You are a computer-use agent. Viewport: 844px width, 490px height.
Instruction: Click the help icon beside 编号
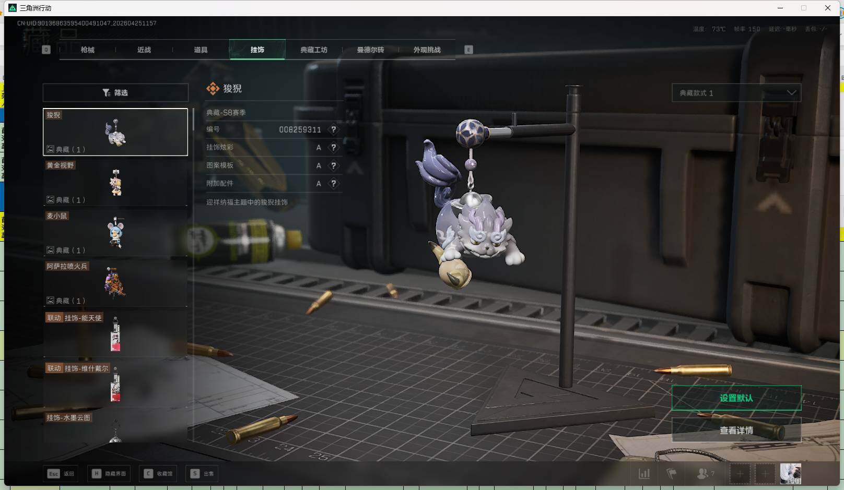tap(333, 129)
